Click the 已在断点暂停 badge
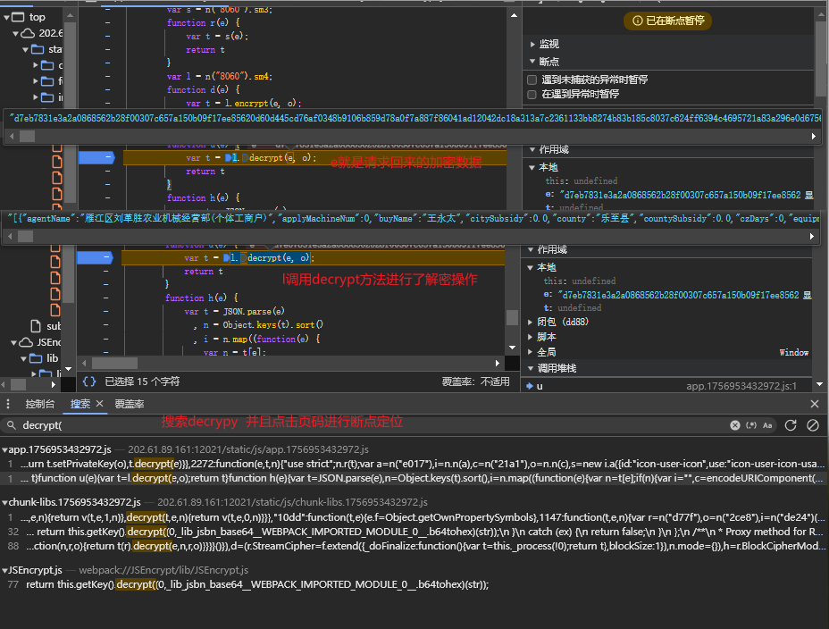Screen dimensions: 829x629 point(667,21)
